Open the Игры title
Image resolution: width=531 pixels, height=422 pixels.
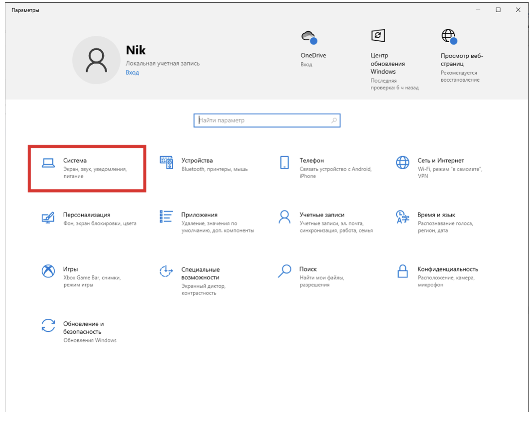point(70,269)
